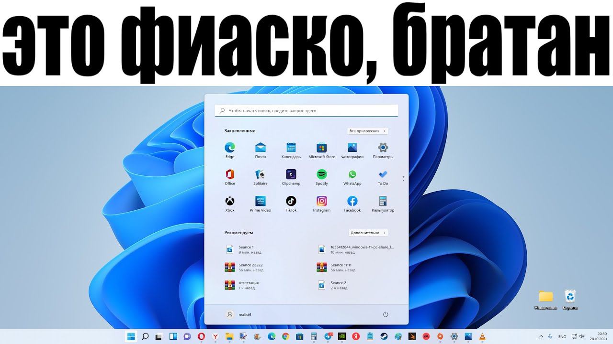The height and width of the screenshot is (344, 613).
Task: Launch the Office app
Action: pyautogui.click(x=230, y=177)
